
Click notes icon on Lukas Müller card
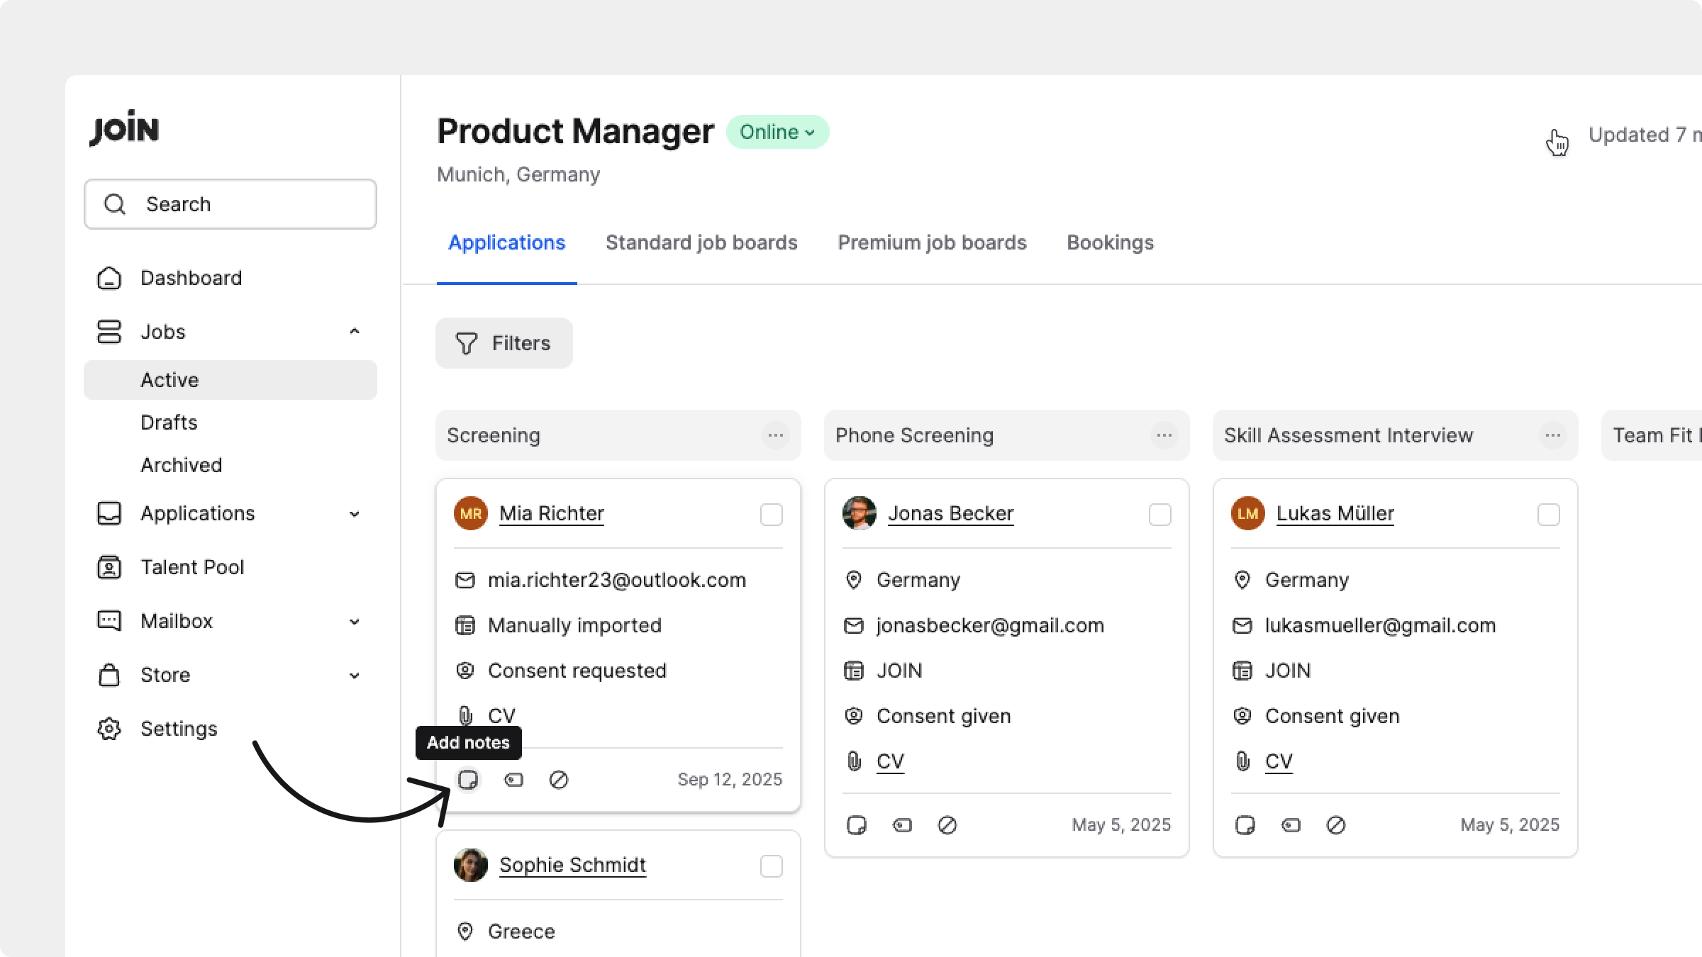1245,825
